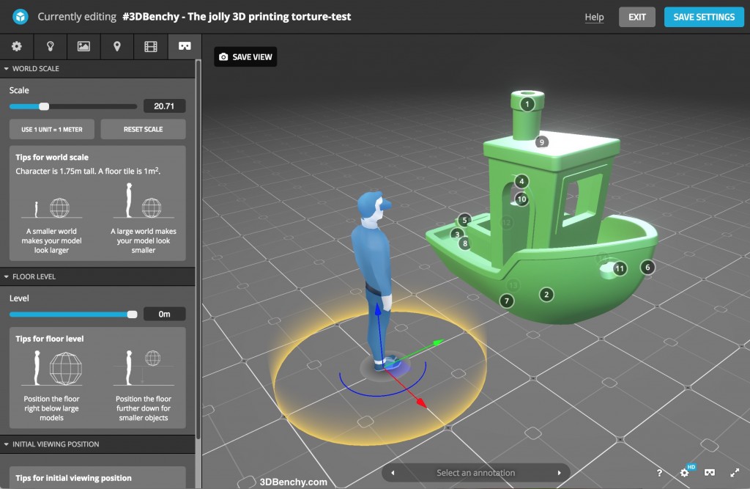Select annotation 8 on the bow
The height and width of the screenshot is (489, 750).
pos(465,243)
